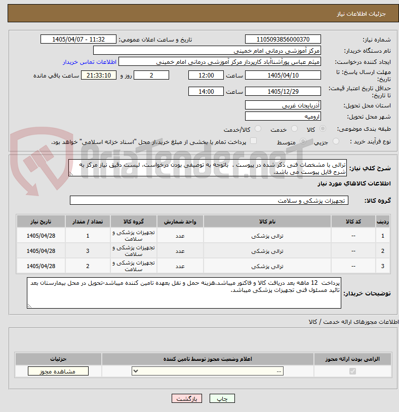
Task: Click the price validity date 1405/12/29
Action: (283, 91)
